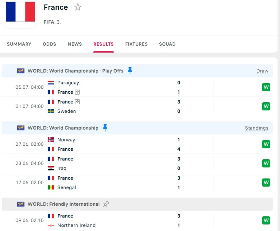Screen dimensions: 280x231
Task: Click the Northern Ireland flag icon
Action: [51, 225]
